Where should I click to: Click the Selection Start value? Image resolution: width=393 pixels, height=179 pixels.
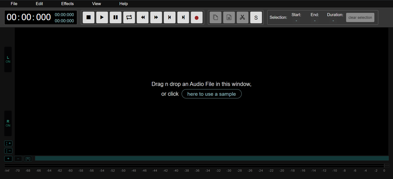[296, 21]
